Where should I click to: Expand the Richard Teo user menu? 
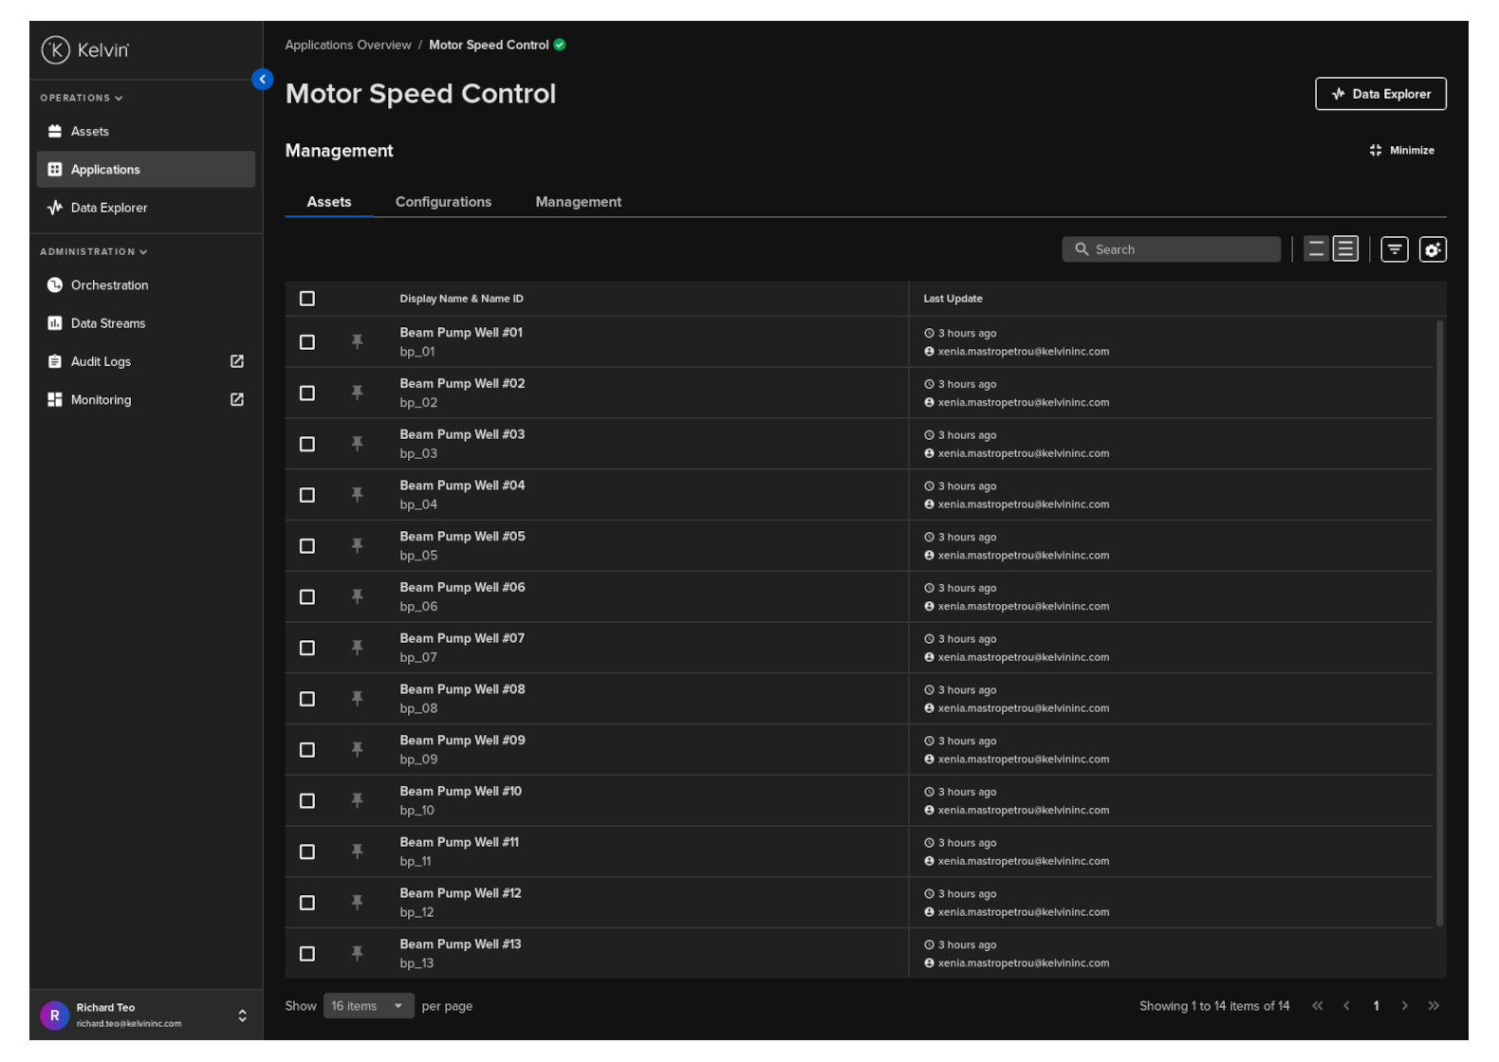coord(242,1016)
